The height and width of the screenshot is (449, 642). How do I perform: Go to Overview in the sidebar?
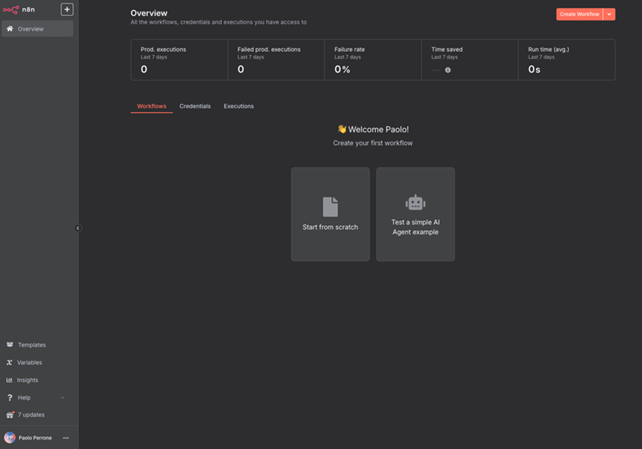pos(37,29)
